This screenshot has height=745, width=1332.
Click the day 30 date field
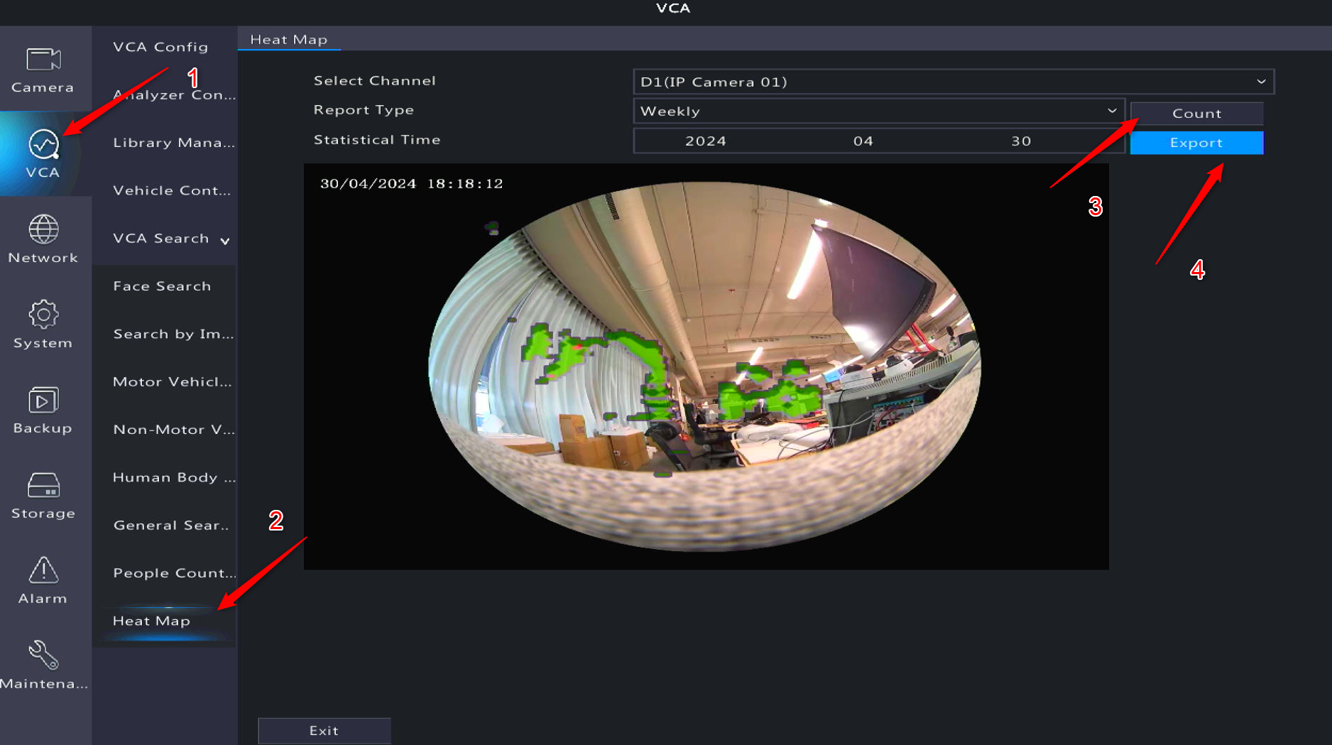pyautogui.click(x=1021, y=141)
